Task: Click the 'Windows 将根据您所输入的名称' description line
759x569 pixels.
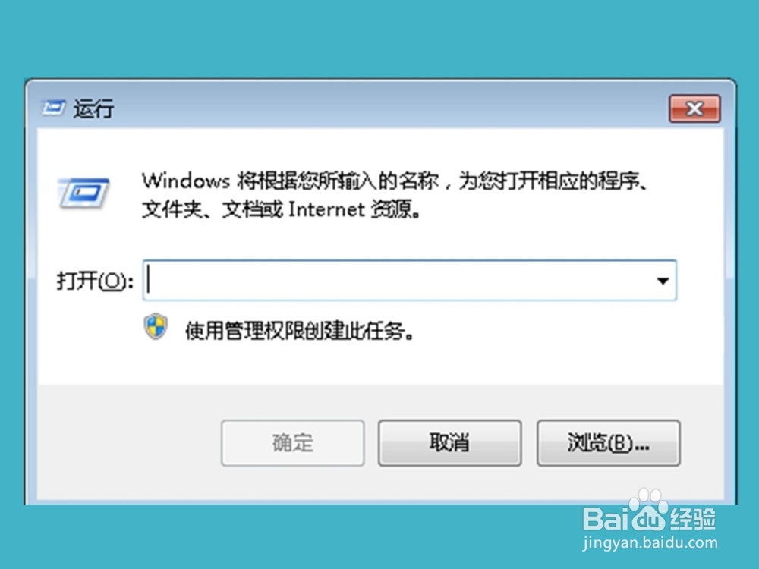Action: (395, 181)
